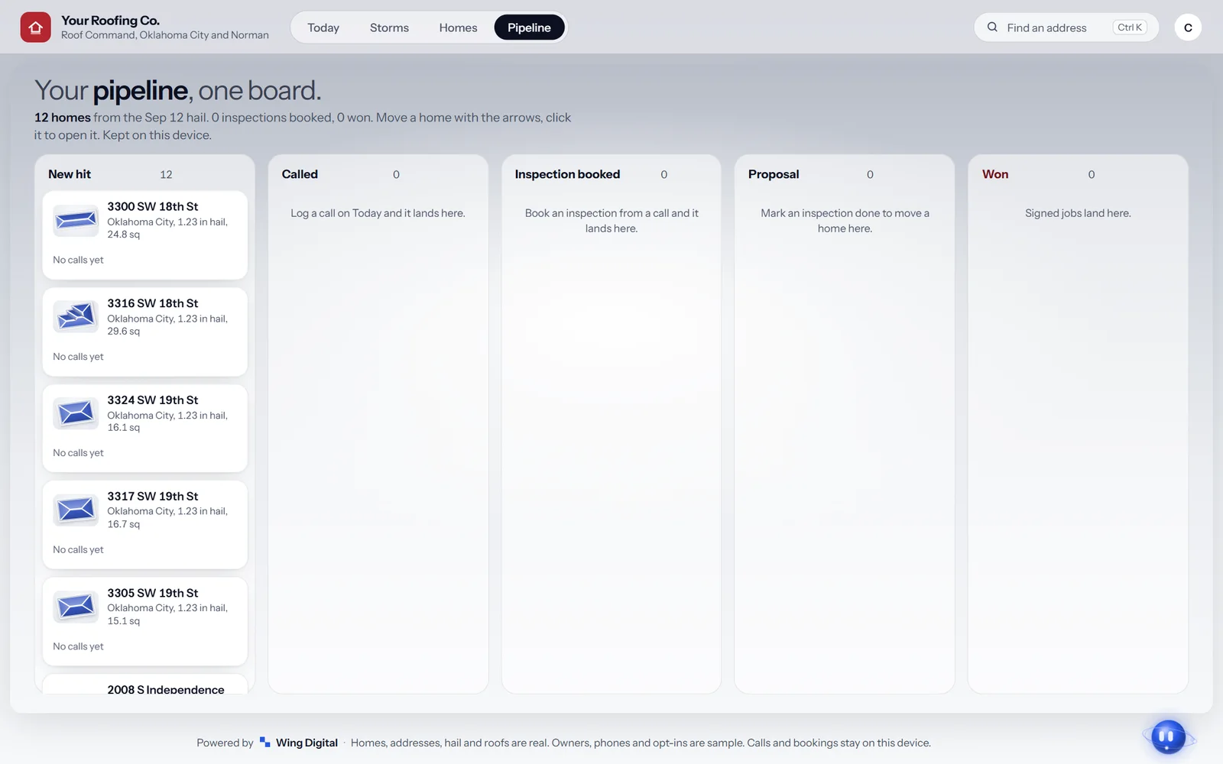Follow the Wing Digital link in the footer
The width and height of the screenshot is (1223, 764).
307,743
